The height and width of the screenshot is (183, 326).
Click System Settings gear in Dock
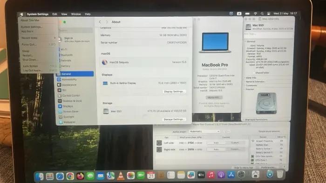241,175
